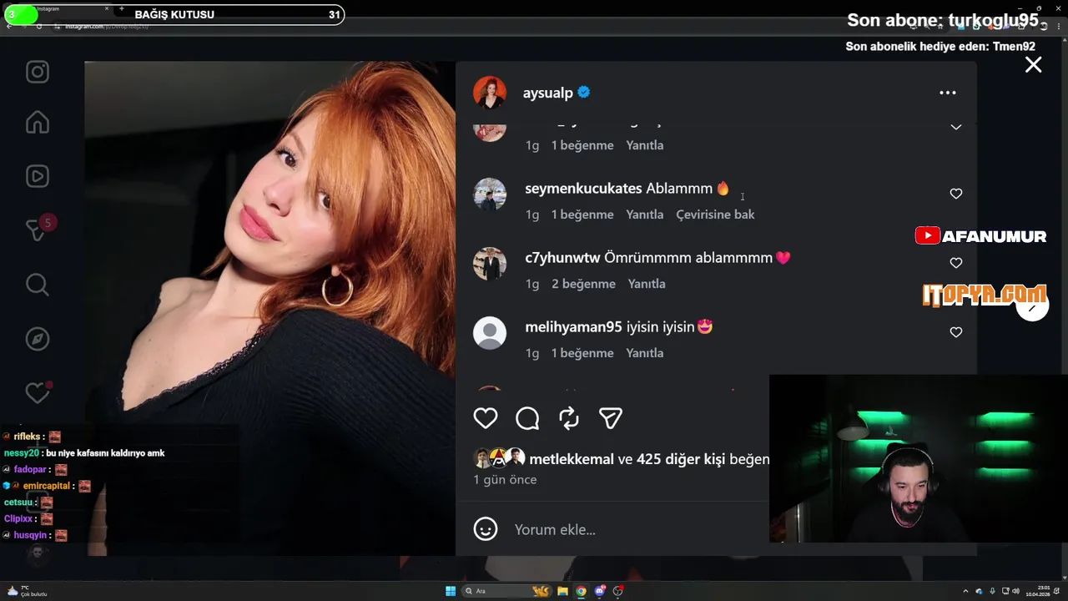Open weather widget on taskbar

27,591
